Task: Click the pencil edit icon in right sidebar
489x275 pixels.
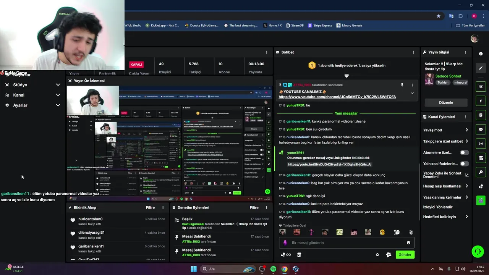Action: (481, 68)
